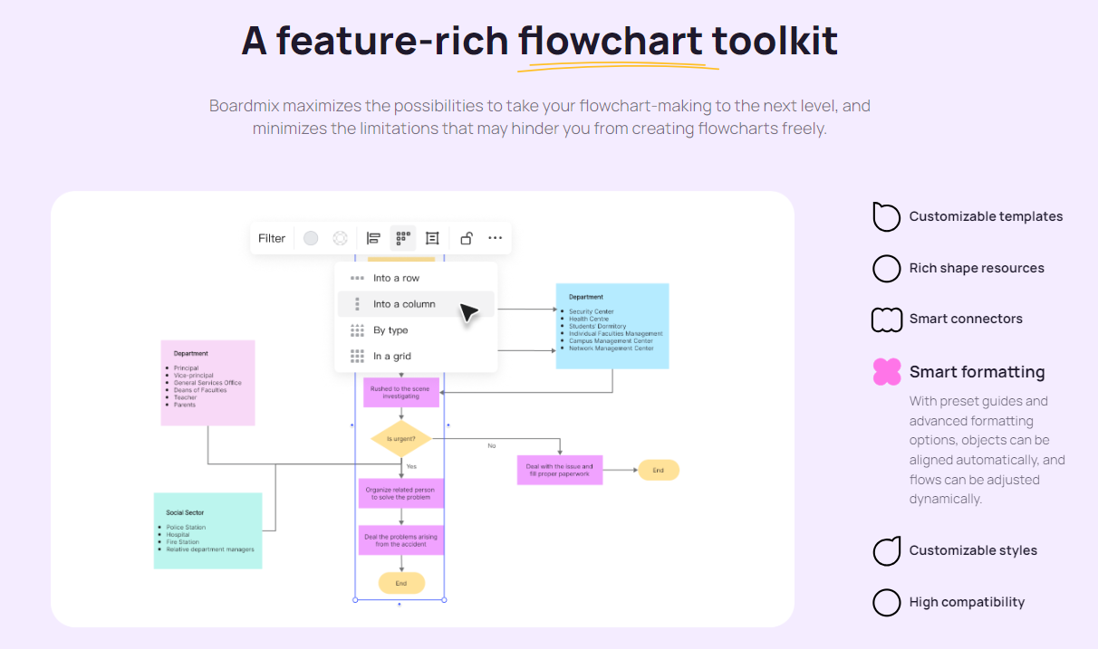The height and width of the screenshot is (649, 1098).
Task: Click the 'Hospital' list item
Action: 178,535
